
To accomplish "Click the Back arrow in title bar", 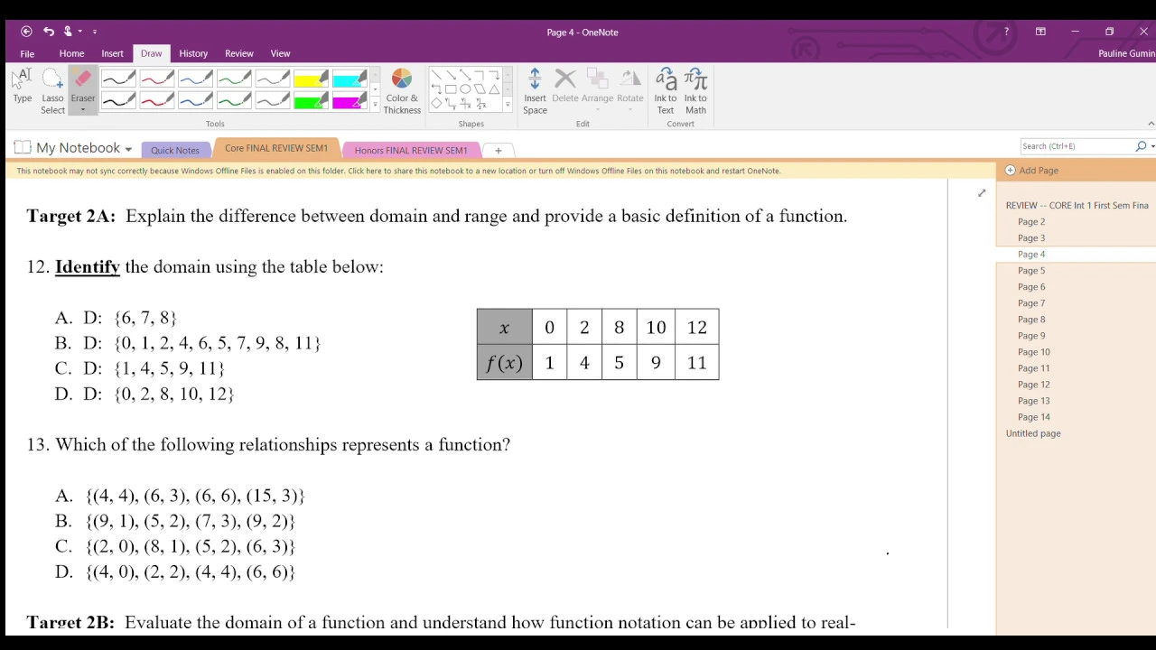I will click(x=26, y=32).
